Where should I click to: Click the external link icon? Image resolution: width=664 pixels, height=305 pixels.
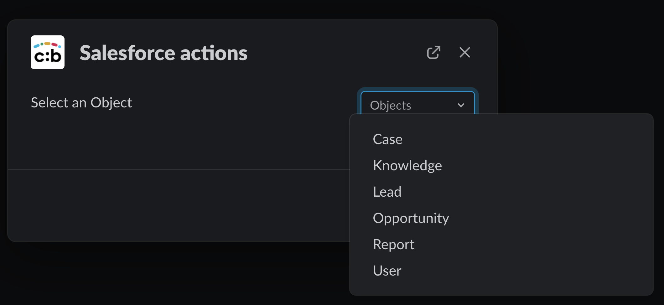point(434,53)
